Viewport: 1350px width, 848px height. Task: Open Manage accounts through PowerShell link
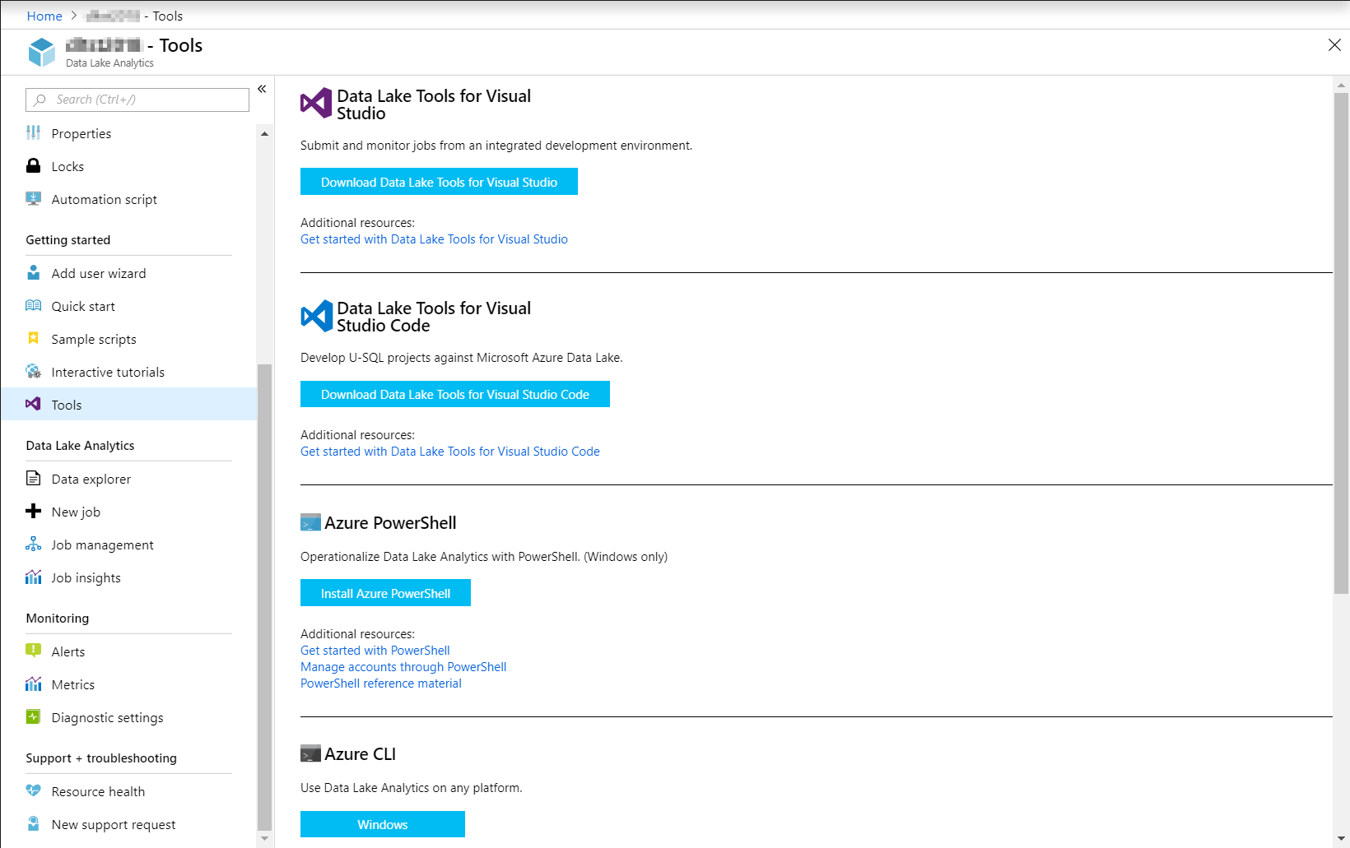click(x=403, y=667)
